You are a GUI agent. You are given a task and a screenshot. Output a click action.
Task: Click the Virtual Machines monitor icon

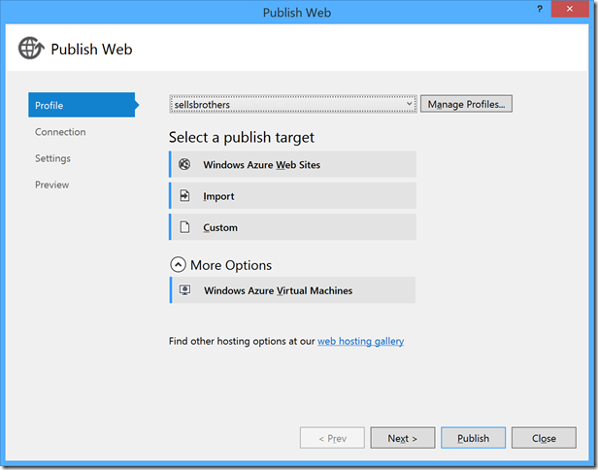click(x=185, y=290)
